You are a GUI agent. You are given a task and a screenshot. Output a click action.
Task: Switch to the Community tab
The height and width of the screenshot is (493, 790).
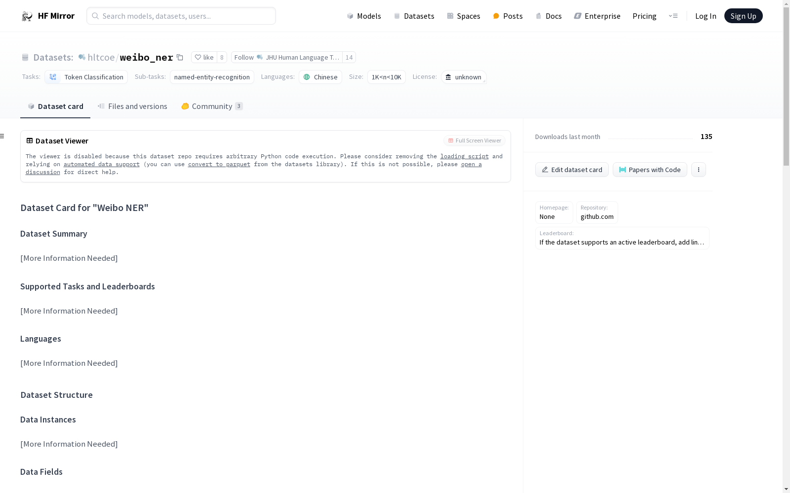[x=212, y=106]
